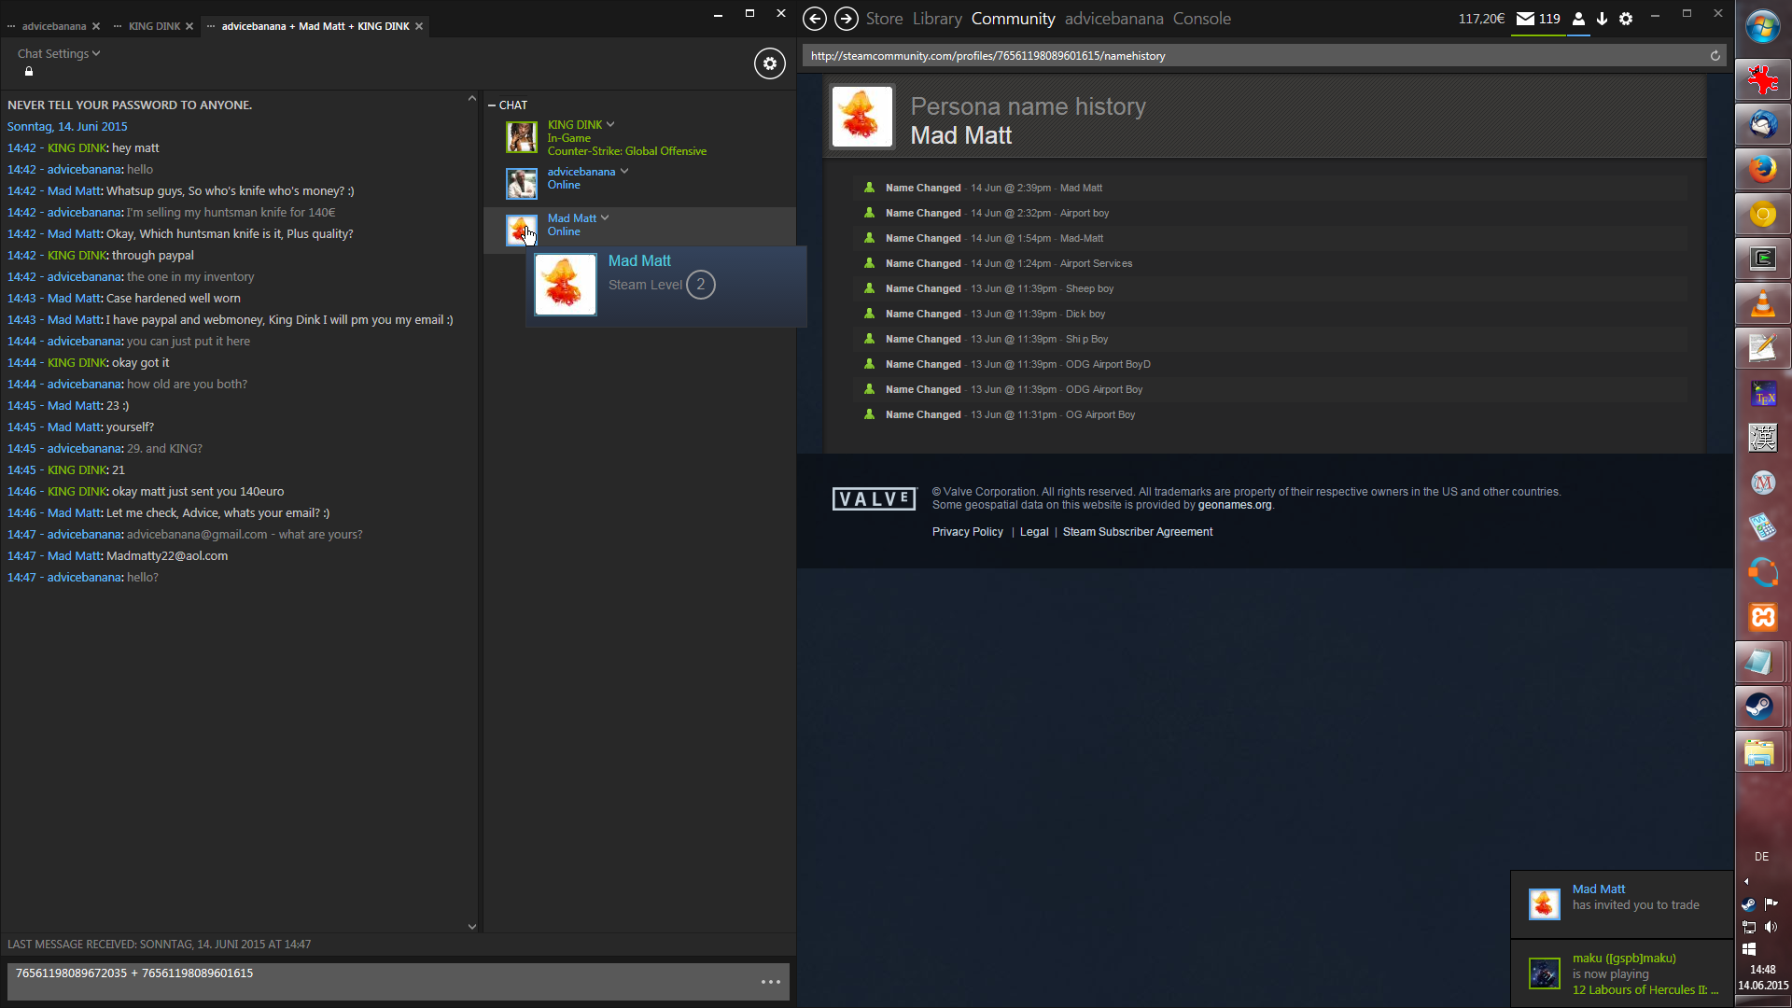Open Mad Matt's member dropdown arrow
The width and height of the screenshot is (1792, 1008).
click(x=605, y=217)
